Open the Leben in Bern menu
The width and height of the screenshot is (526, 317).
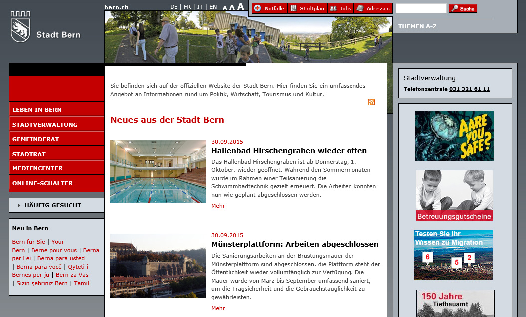[57, 109]
